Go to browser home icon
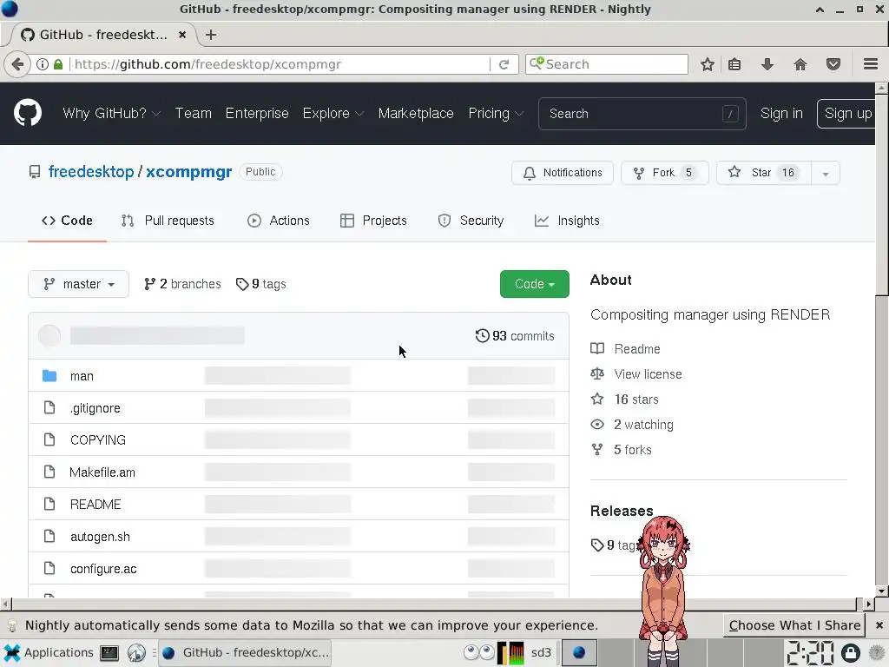The height and width of the screenshot is (667, 889). coord(800,64)
